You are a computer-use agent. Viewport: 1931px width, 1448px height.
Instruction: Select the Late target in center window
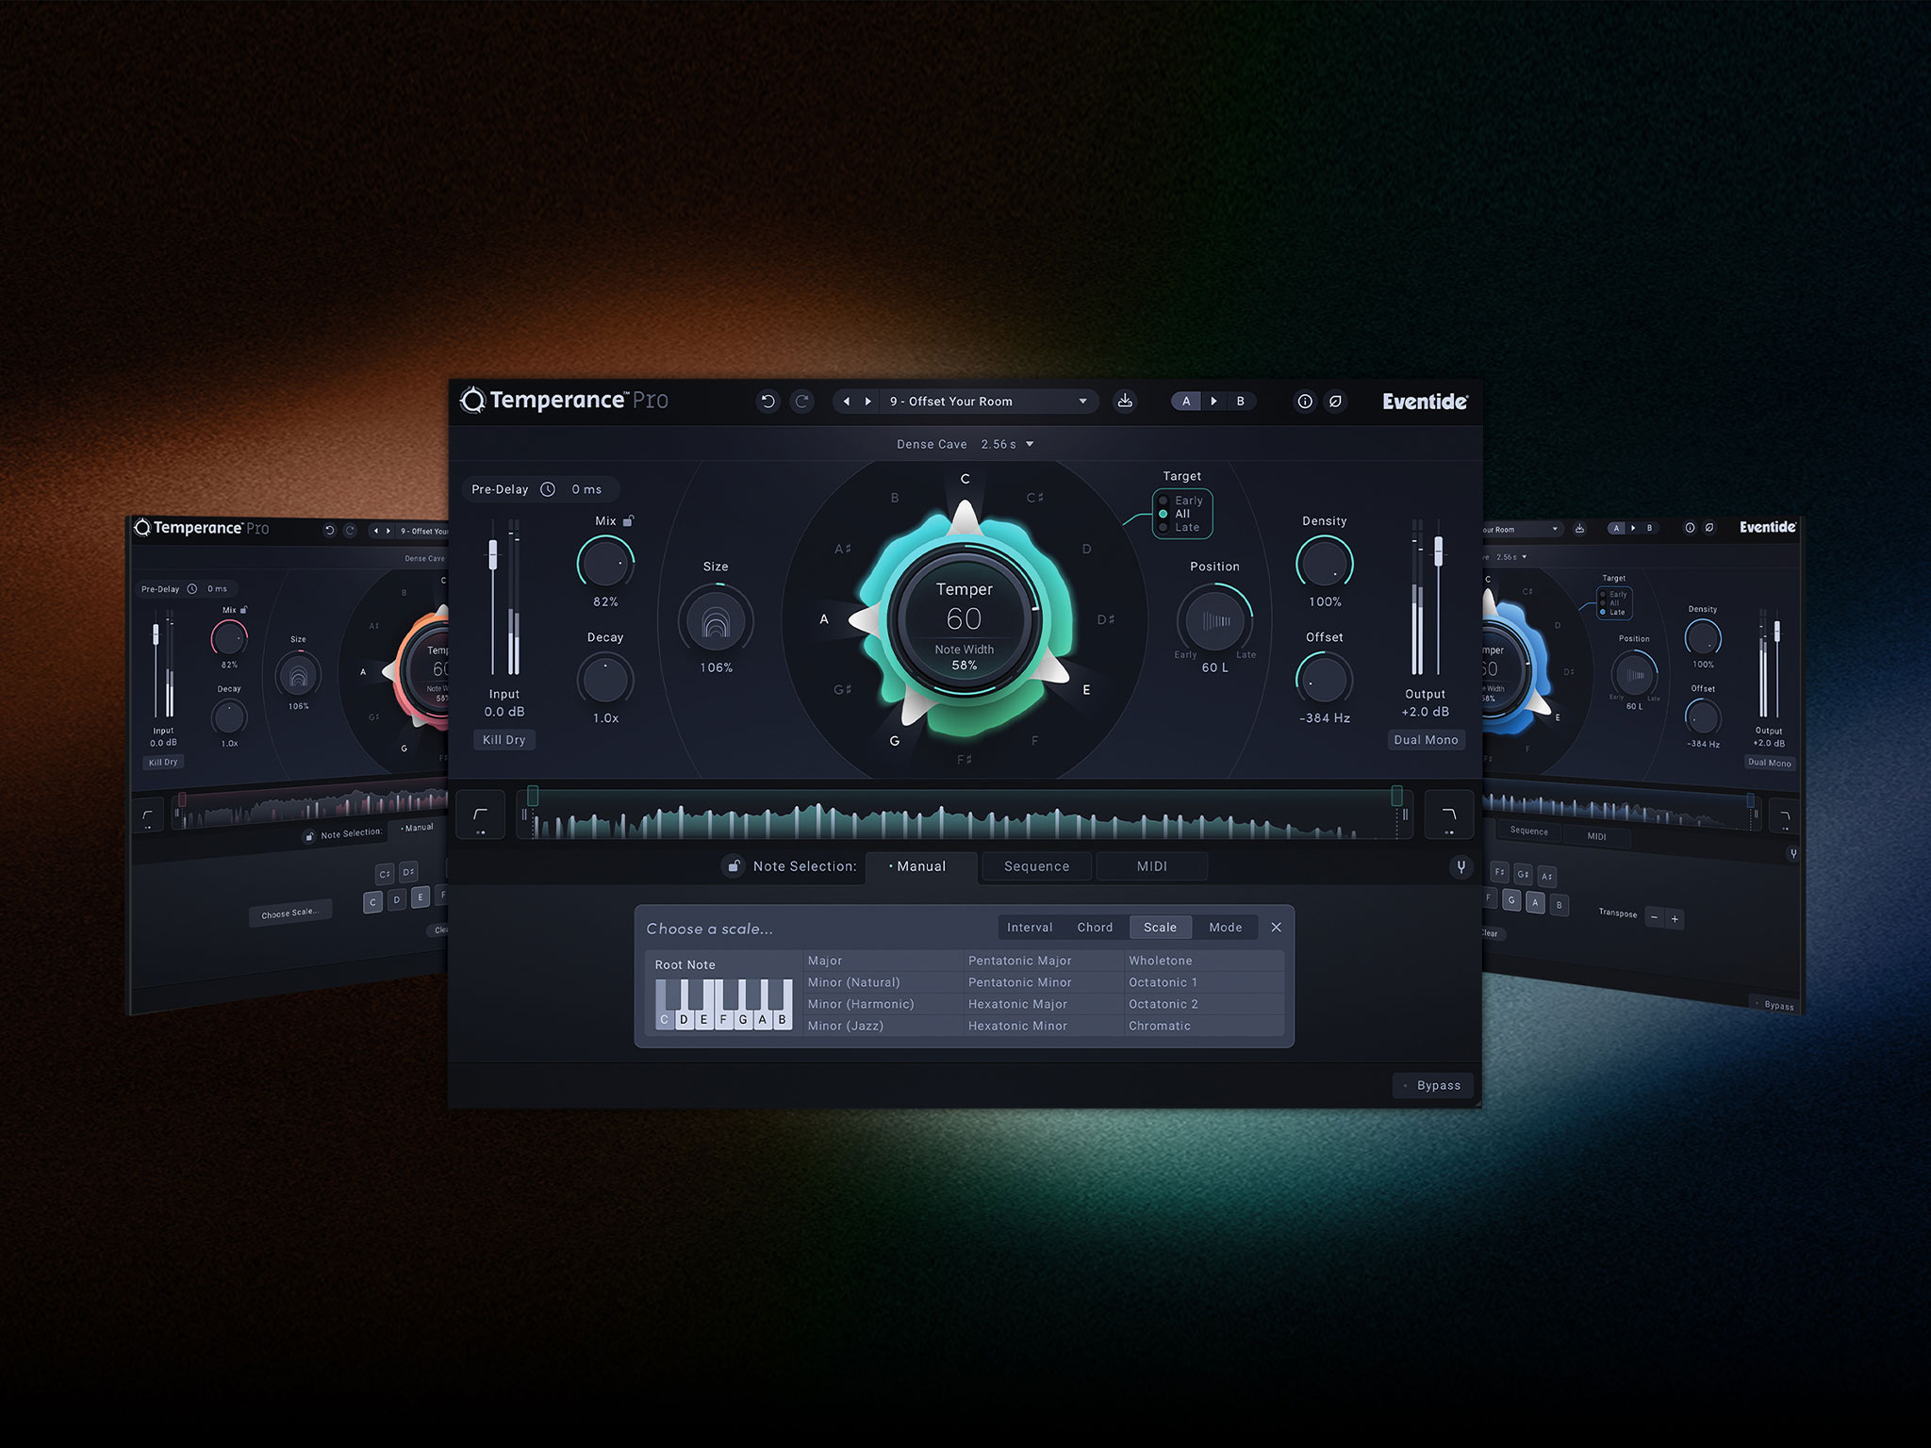[1180, 527]
